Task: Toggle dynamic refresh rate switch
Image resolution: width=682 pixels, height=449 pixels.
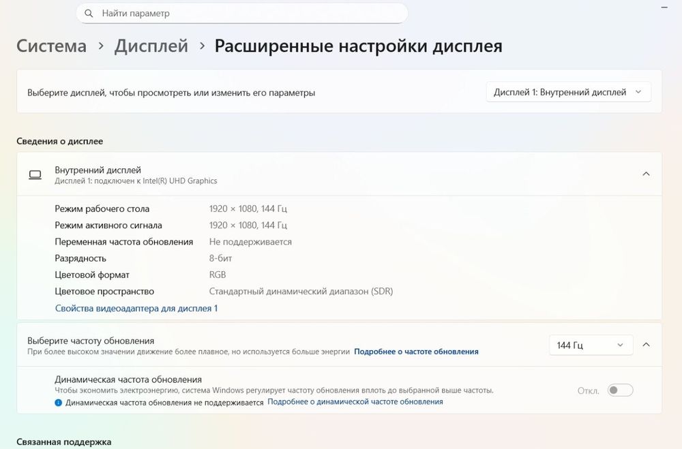Action: [620, 390]
